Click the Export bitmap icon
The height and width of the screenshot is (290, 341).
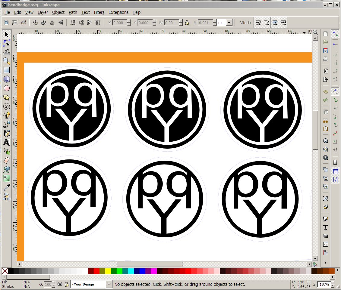click(326, 79)
